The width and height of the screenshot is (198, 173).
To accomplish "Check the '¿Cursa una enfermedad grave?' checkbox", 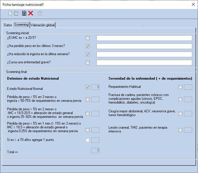I will point(88,62).
